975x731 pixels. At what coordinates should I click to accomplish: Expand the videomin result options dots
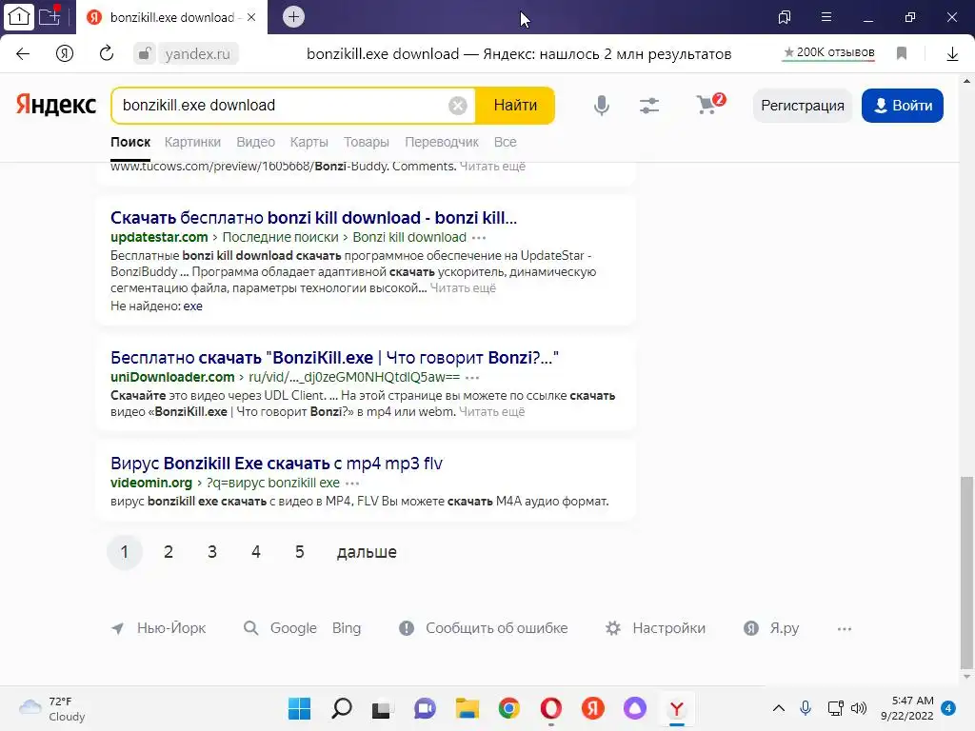[x=352, y=483]
